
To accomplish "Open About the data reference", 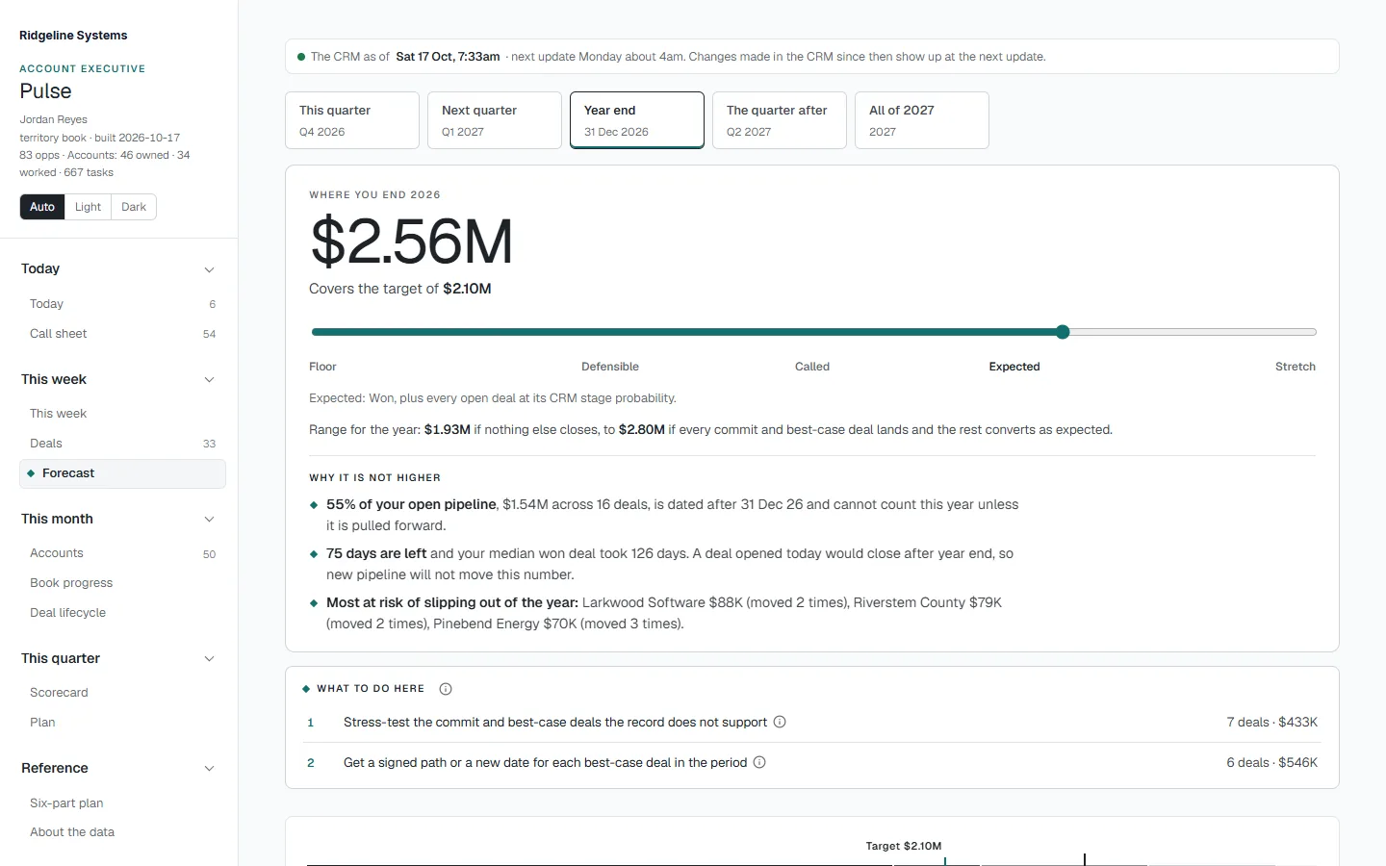I will pos(122,832).
